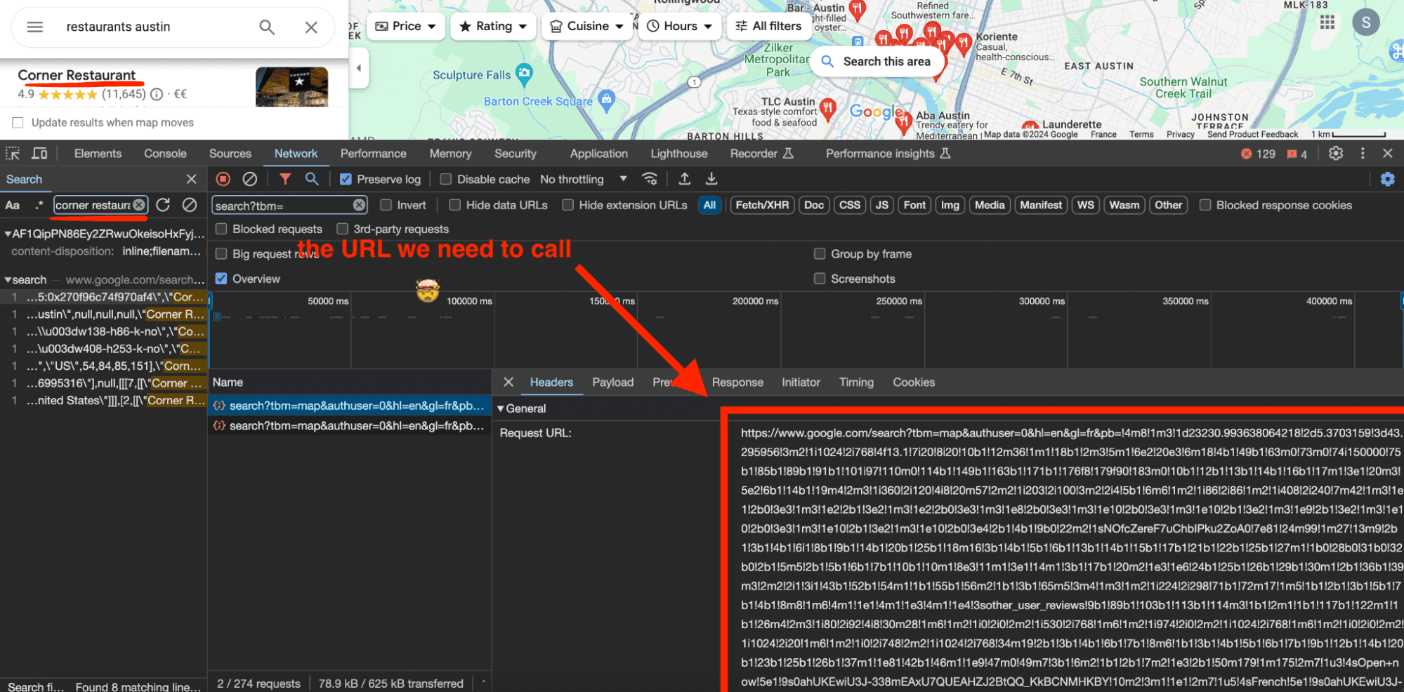Click the Search this area button
Screen dimensions: 1404x692
[x=877, y=62]
